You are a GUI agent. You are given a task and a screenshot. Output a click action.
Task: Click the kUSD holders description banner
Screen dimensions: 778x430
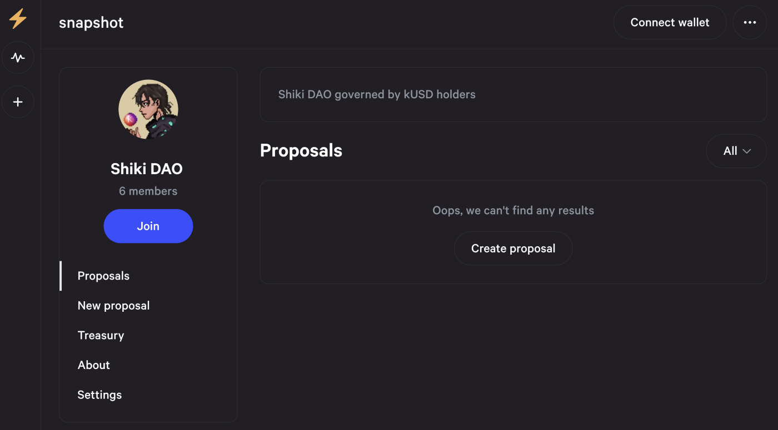513,94
